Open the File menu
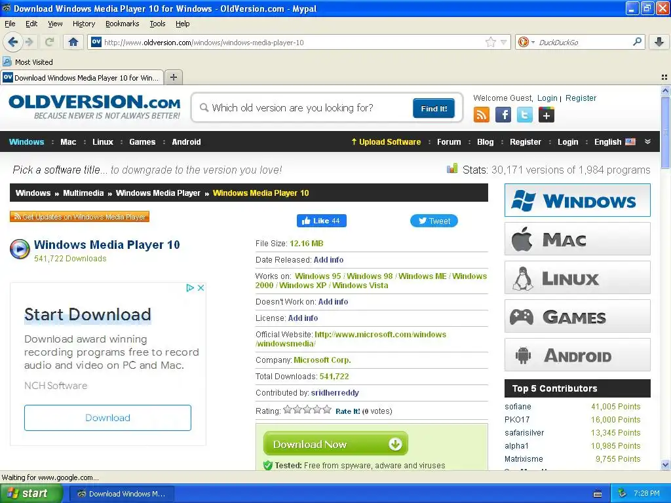The height and width of the screenshot is (503, 671). point(10,24)
